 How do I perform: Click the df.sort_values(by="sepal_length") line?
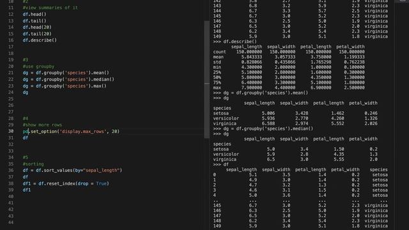point(72,171)
